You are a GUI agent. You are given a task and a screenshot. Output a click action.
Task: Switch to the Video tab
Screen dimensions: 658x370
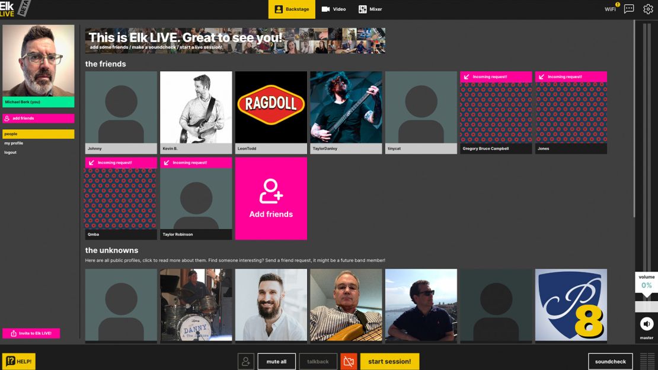click(334, 9)
